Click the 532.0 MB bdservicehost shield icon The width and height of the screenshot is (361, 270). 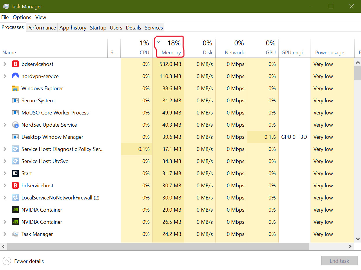tap(15, 64)
